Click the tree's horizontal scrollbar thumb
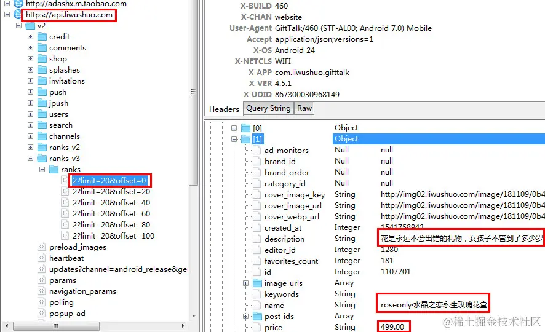 coord(56,326)
